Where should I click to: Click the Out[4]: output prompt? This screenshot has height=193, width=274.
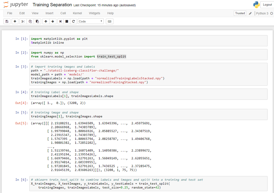pos(21,103)
